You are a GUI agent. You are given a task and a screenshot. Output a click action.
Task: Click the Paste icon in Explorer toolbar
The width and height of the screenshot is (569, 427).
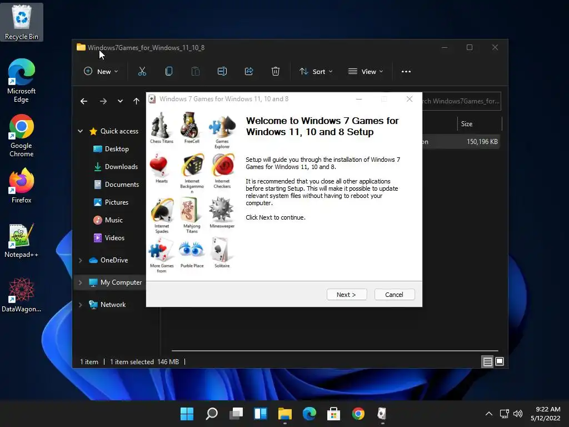coord(195,72)
